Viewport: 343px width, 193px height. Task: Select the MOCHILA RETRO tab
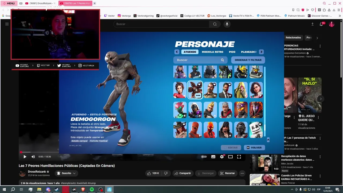(x=212, y=52)
